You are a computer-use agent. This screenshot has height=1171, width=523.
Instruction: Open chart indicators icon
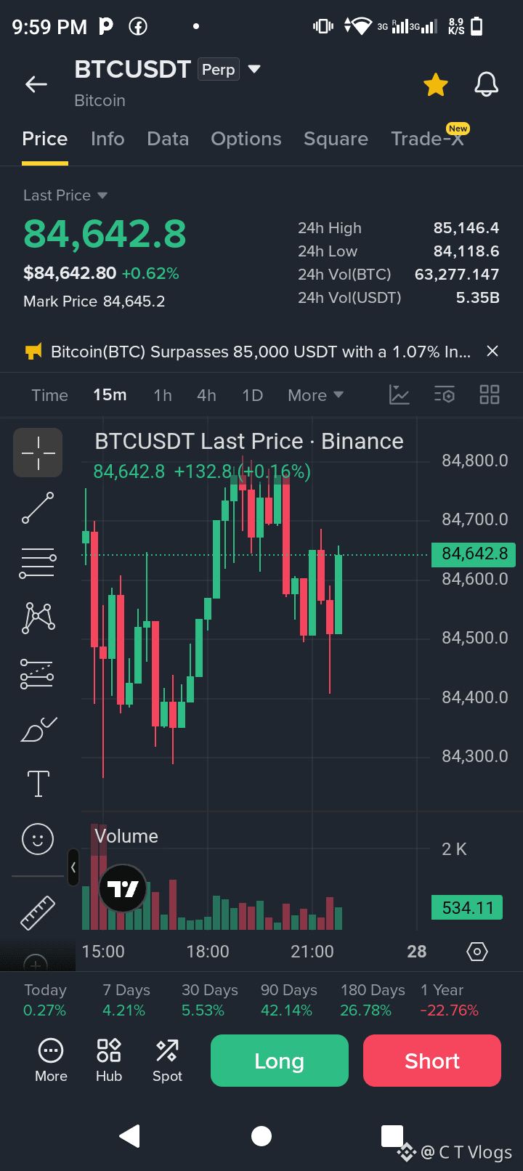(400, 394)
